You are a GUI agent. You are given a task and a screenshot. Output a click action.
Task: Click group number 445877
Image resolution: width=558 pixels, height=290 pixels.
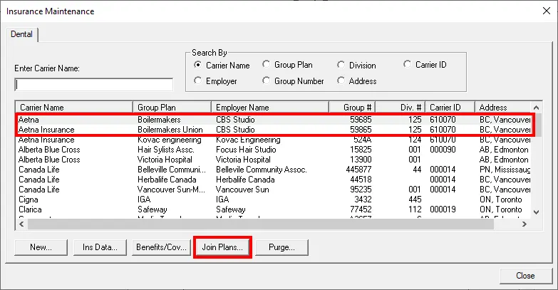(358, 170)
